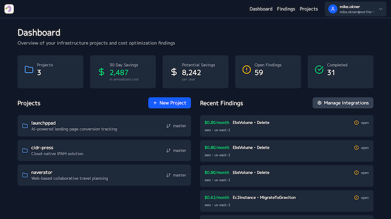Click the branch icon on the cidr-press row
Image resolution: width=391 pixels, height=219 pixels.
pos(169,150)
